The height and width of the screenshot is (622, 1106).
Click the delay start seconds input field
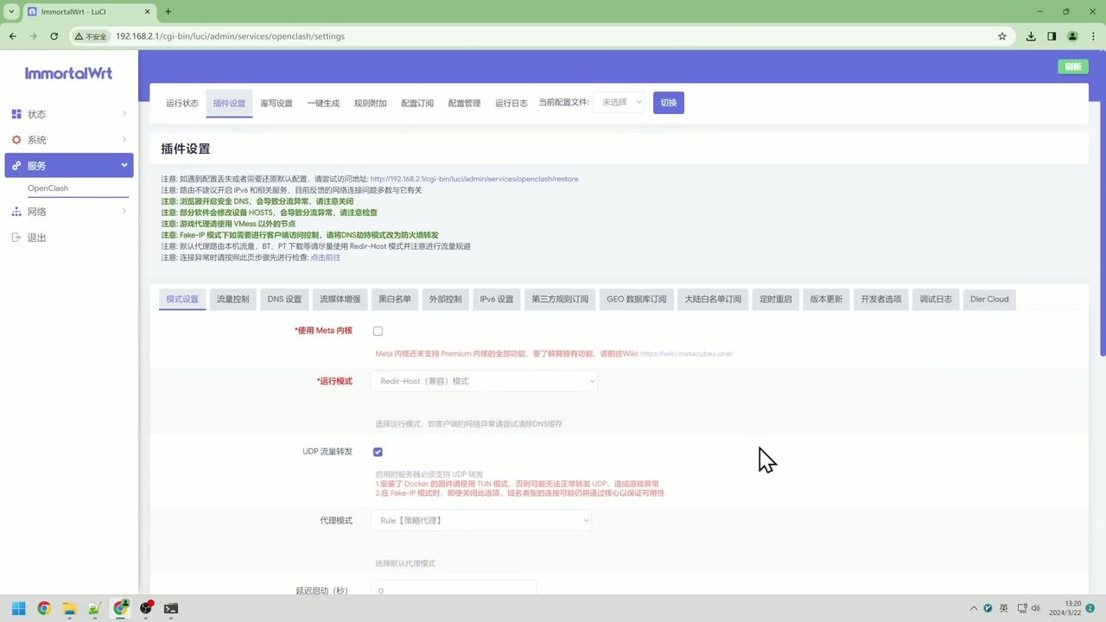454,590
